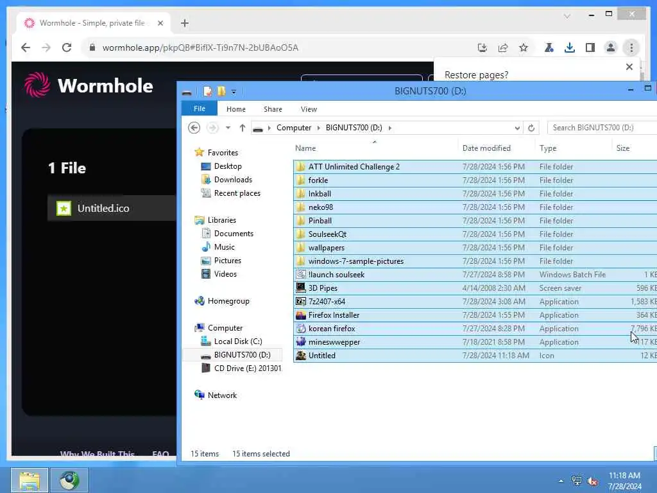This screenshot has width=657, height=493.
Task: Close the Wormhole browser tab
Action: 160,23
